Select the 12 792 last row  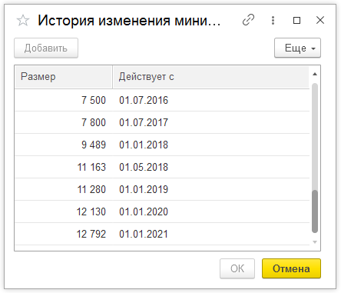click(x=162, y=234)
